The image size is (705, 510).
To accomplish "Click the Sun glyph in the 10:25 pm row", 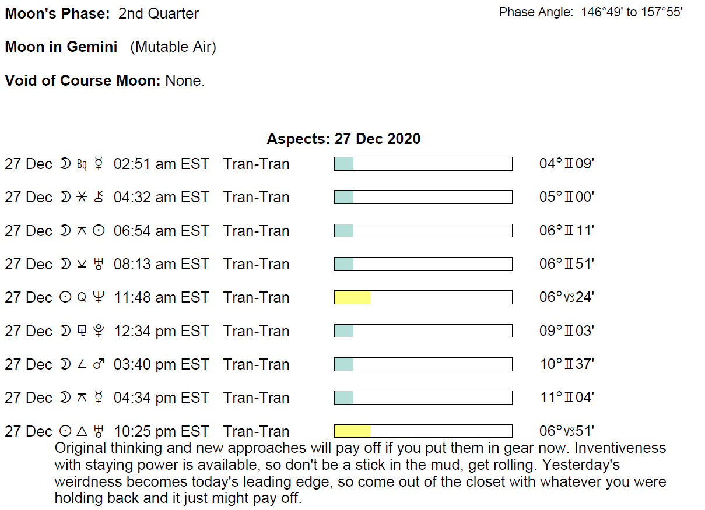I will tap(65, 432).
